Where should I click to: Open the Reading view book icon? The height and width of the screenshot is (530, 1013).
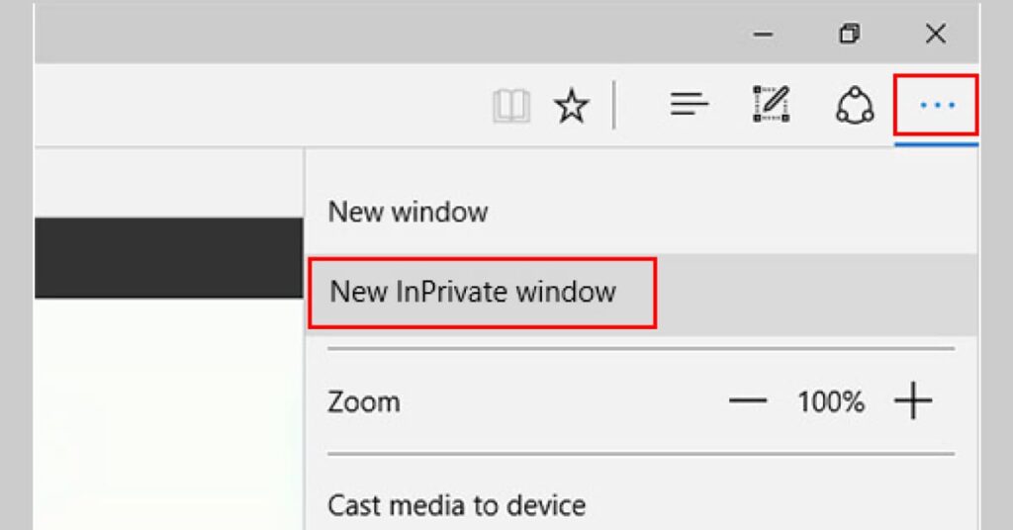[x=511, y=105]
